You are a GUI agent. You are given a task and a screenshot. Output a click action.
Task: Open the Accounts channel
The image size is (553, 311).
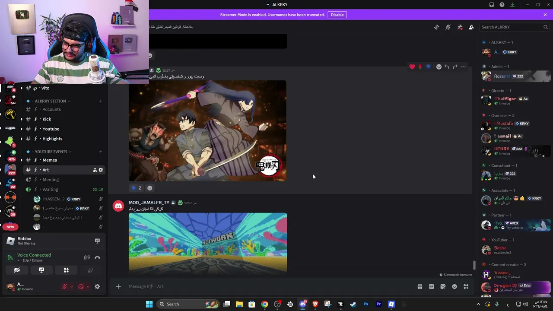tap(63, 109)
